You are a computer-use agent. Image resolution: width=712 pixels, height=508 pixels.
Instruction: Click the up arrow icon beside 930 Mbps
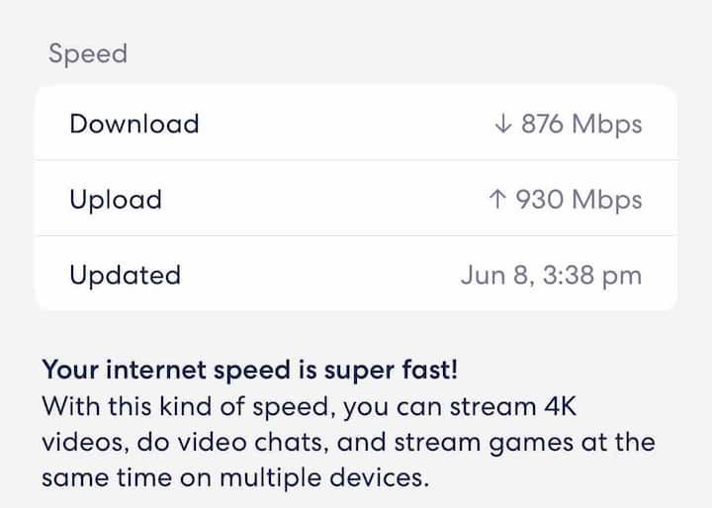(x=497, y=200)
